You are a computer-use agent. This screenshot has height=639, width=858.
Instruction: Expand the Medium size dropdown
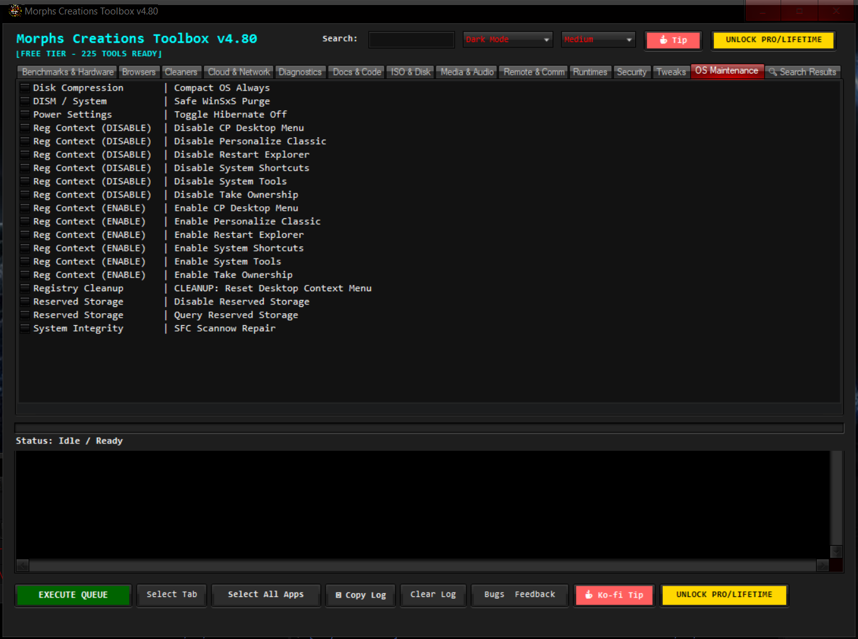point(598,40)
